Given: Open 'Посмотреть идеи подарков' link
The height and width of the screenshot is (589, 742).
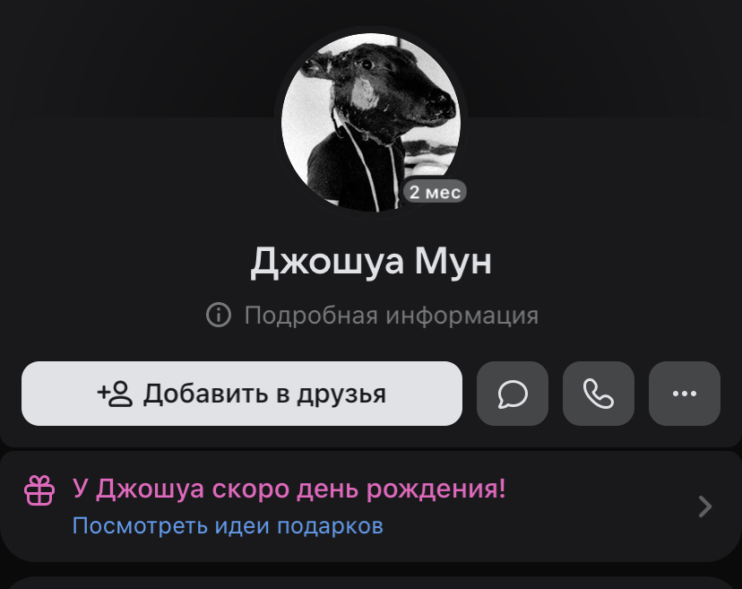Looking at the screenshot, I should click(228, 525).
